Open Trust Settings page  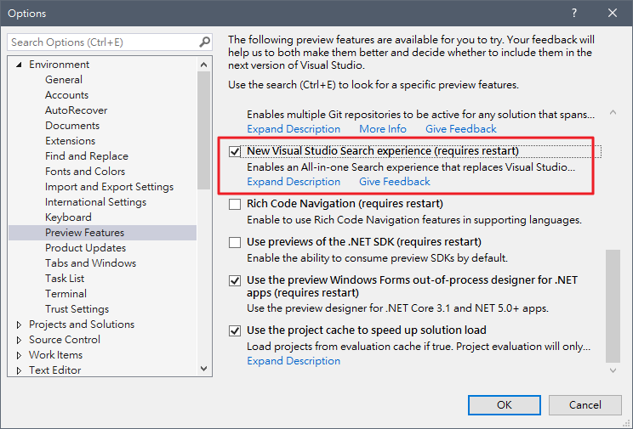(77, 309)
